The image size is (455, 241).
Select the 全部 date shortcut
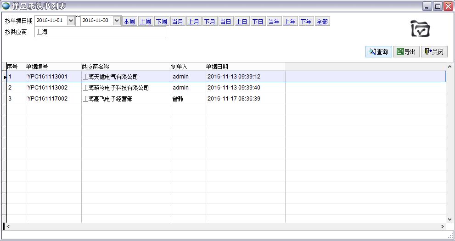click(x=322, y=22)
